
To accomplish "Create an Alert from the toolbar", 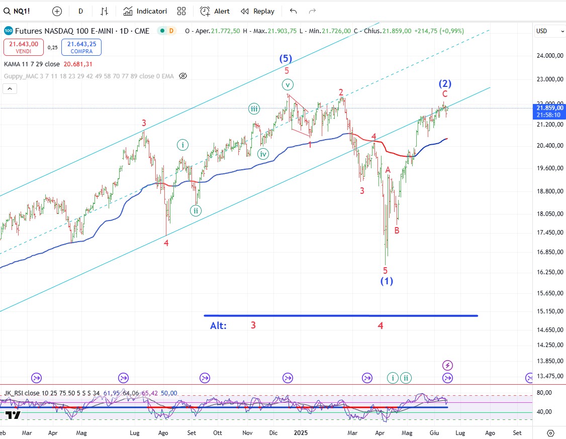I will (215, 11).
